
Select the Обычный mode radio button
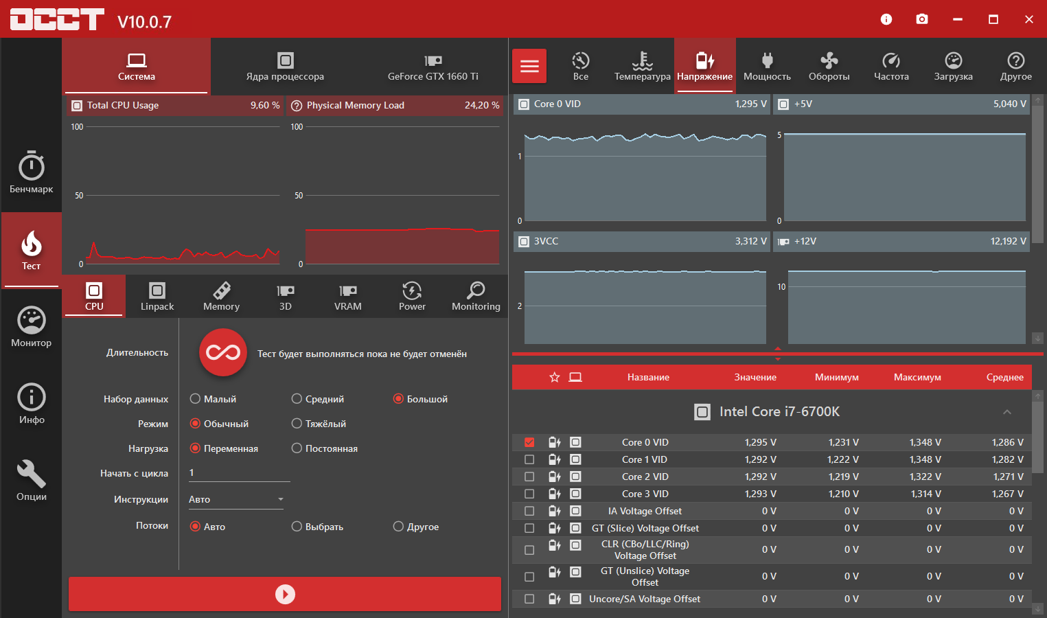click(x=195, y=423)
